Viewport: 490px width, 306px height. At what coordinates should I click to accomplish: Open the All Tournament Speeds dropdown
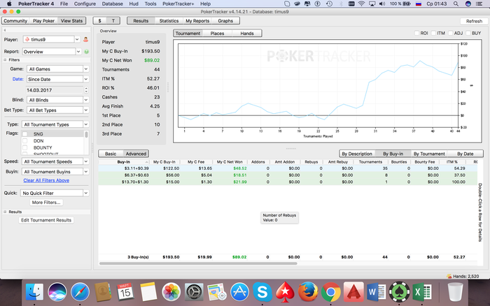tap(55, 161)
